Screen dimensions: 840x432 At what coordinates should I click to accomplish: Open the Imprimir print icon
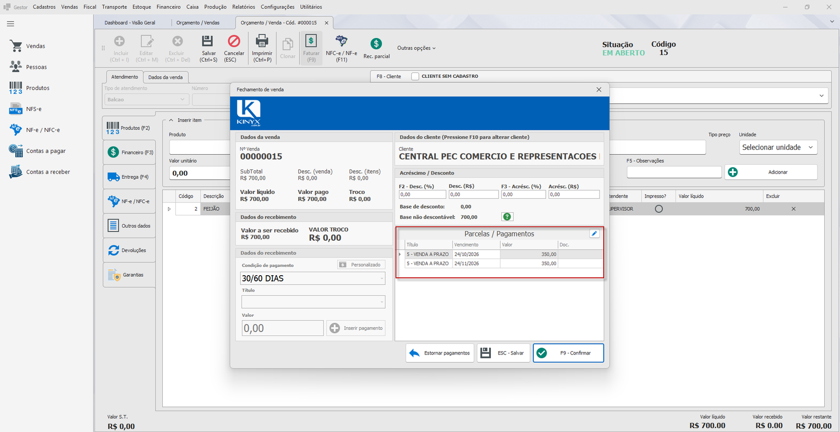coord(261,41)
